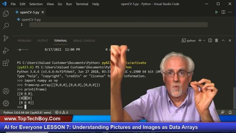Image resolution: width=236 pixels, height=133 pixels.
Task: Select the python terminal instance label
Action: point(189,41)
